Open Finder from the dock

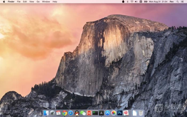click(46, 113)
